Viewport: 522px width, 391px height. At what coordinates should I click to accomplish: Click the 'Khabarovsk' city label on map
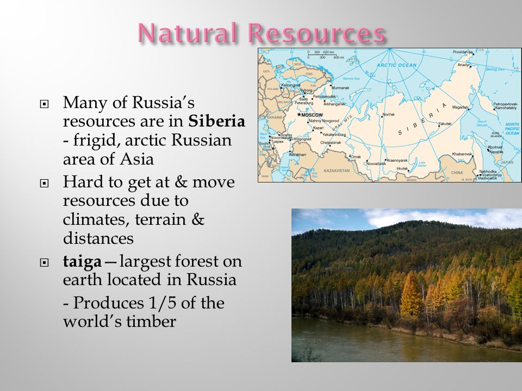(x=462, y=154)
